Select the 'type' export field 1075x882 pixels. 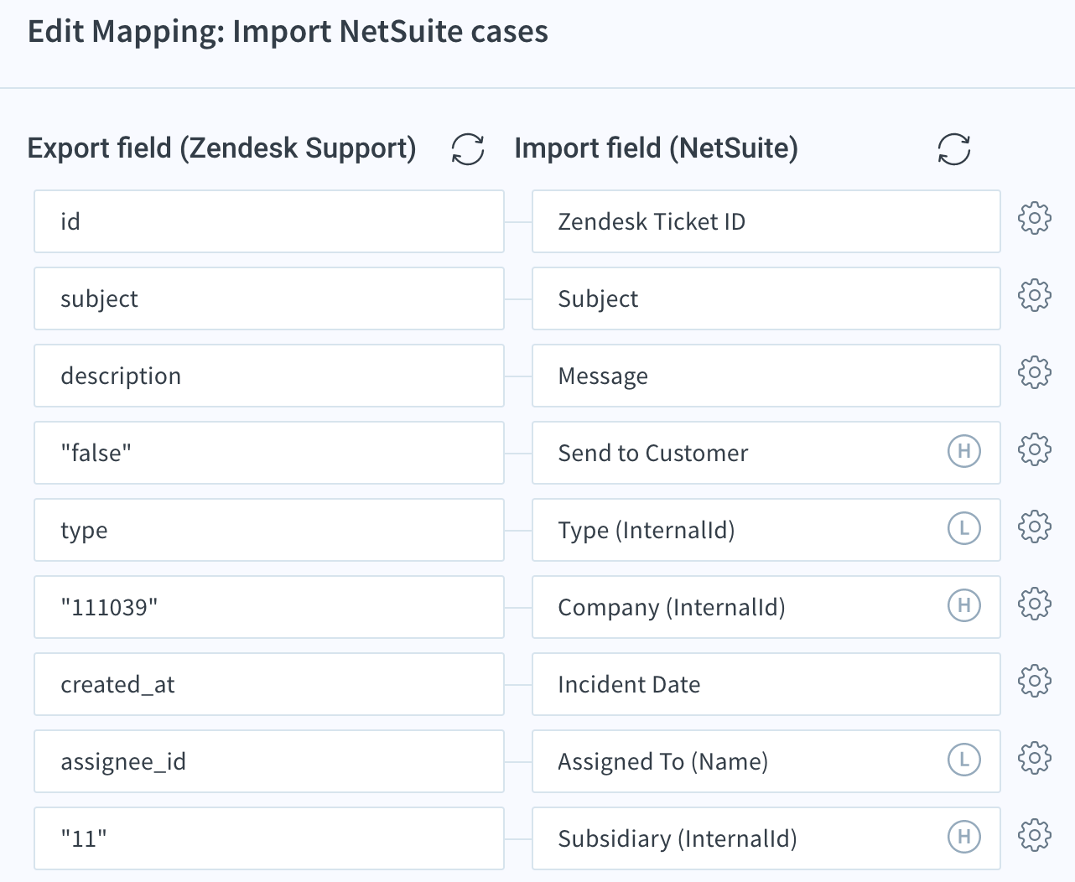(x=269, y=530)
